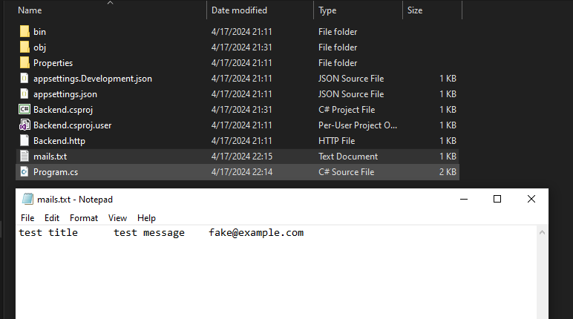Screen dimensions: 573x319
Task: Click the Backend.csproj.user file icon
Action: point(24,125)
